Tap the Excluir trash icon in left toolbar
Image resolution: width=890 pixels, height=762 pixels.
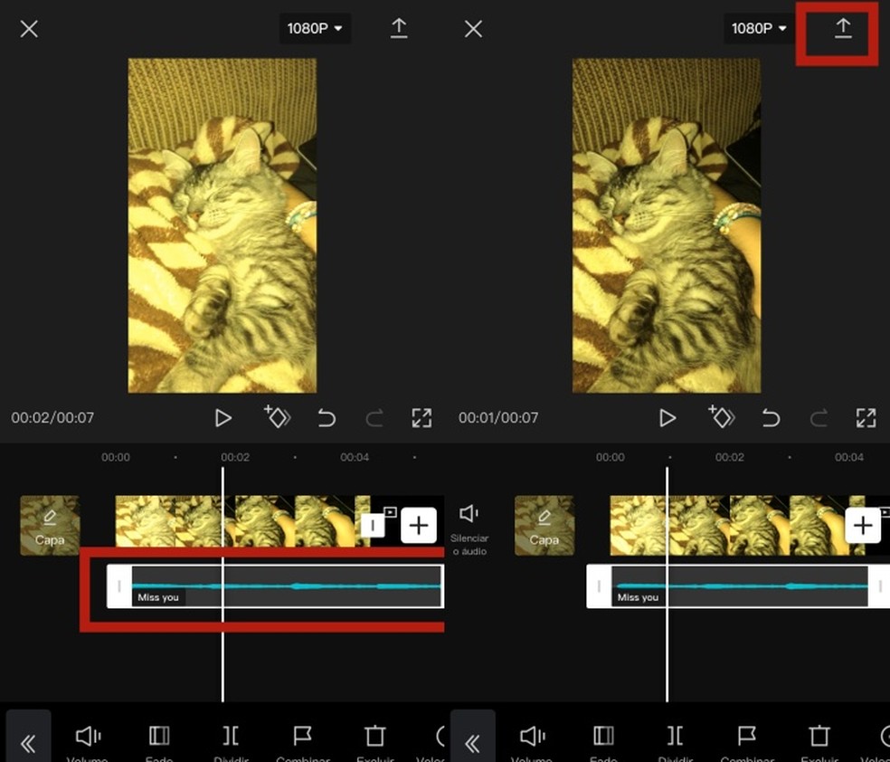tap(374, 743)
